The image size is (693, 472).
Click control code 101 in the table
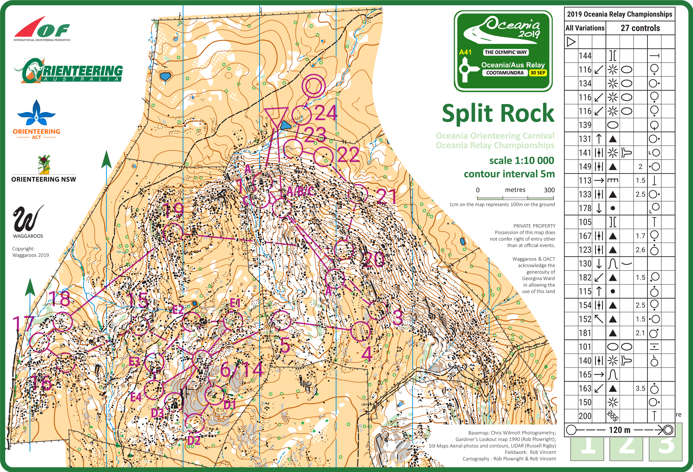pyautogui.click(x=585, y=347)
